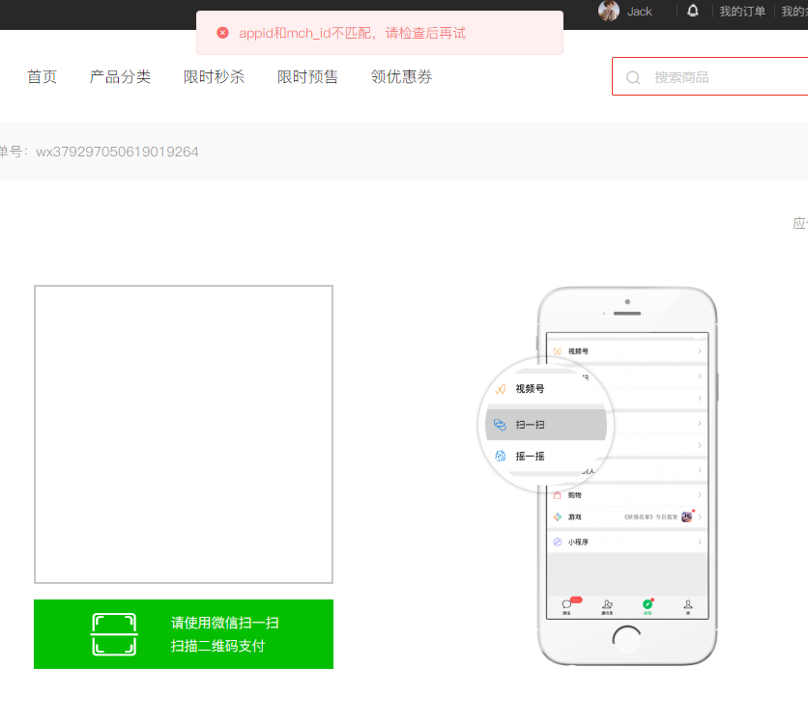
Task: Click the scan frame icon on green banner
Action: (x=114, y=634)
